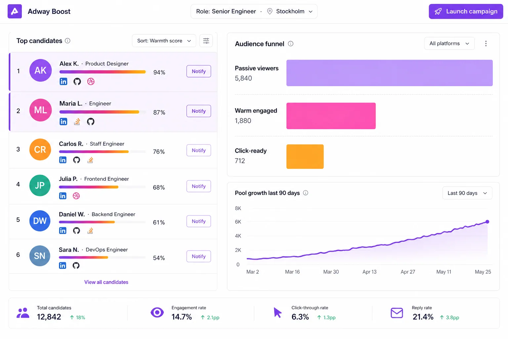The width and height of the screenshot is (508, 339).
Task: Notify Sara N.
Action: coord(199,256)
